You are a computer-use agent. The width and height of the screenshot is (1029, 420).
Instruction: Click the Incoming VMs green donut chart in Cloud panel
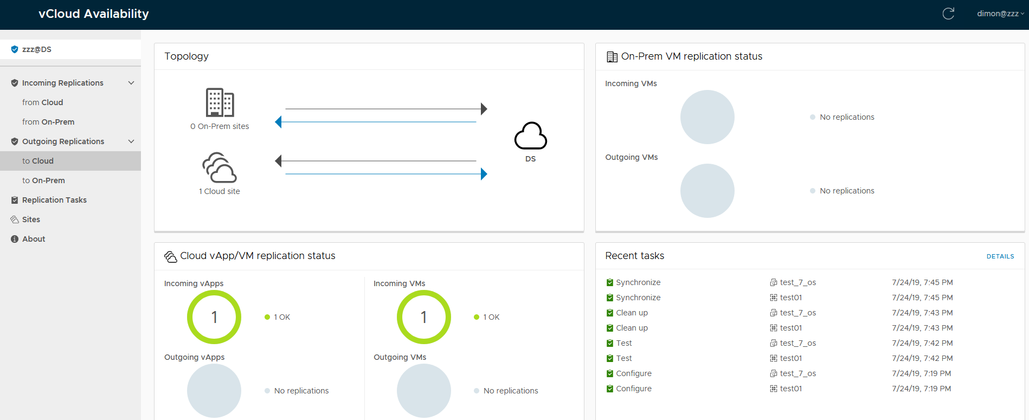coord(424,317)
